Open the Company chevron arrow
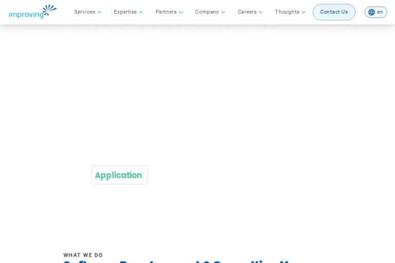Image resolution: width=395 pixels, height=263 pixels. [x=223, y=12]
